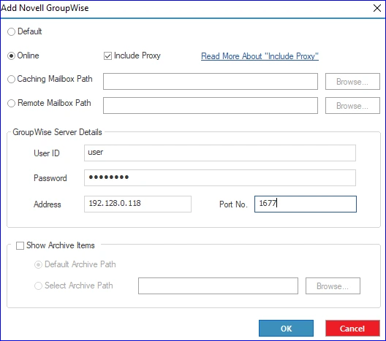Click the "GroupWise Server Details" group label
Viewport: 386px width, 341px height.
pyautogui.click(x=57, y=132)
